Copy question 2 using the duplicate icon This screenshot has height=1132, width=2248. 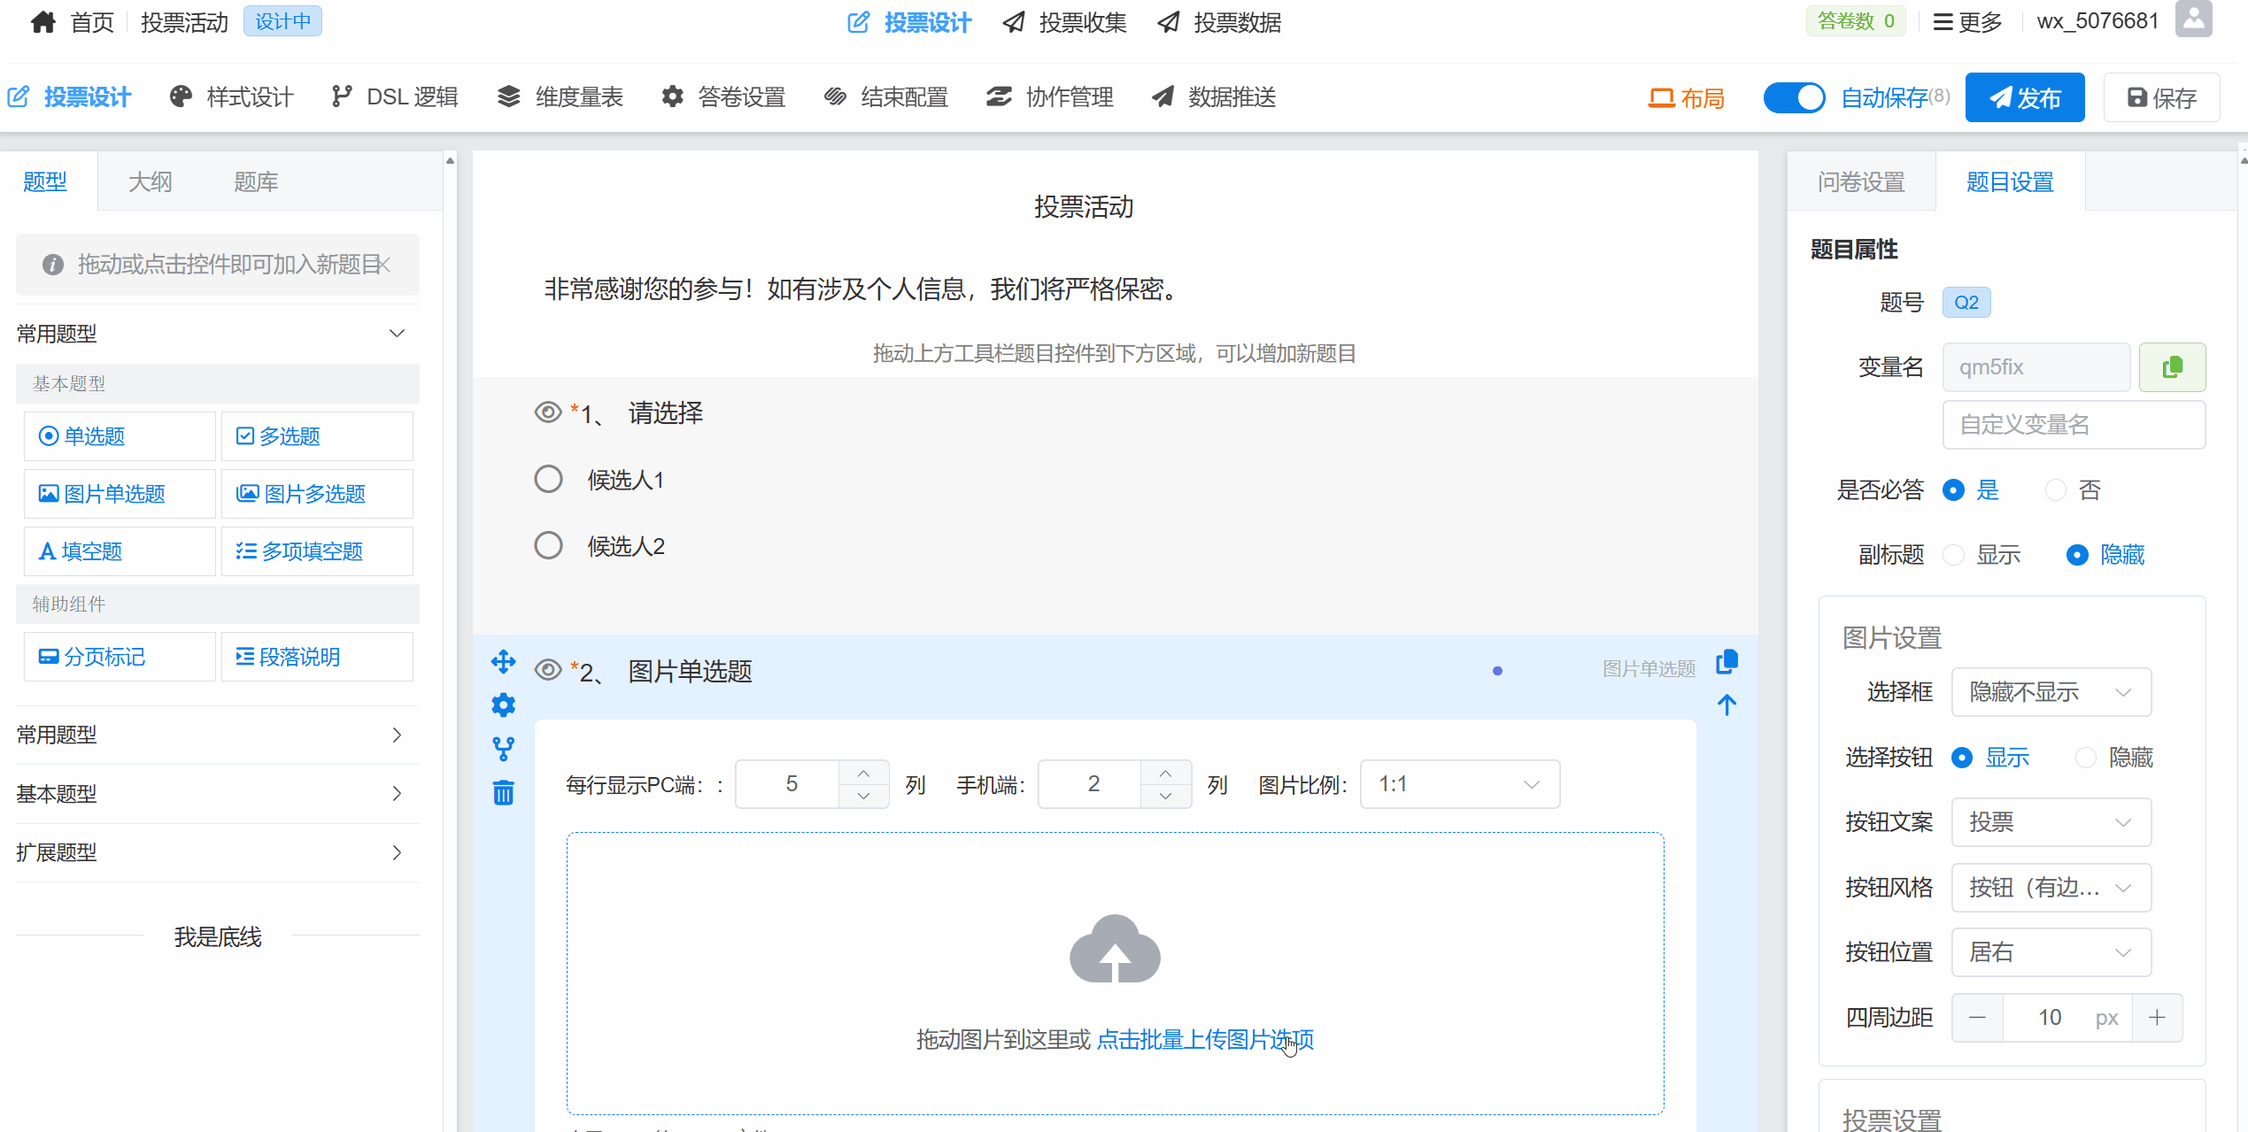[x=1727, y=661]
